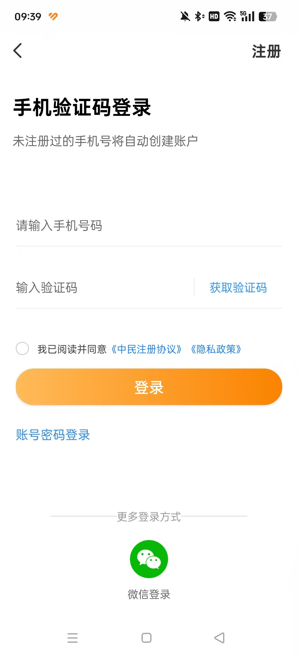Check the agreement radio button

tap(22, 348)
